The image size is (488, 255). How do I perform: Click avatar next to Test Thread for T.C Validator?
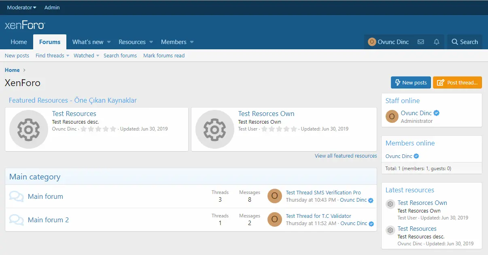(275, 219)
